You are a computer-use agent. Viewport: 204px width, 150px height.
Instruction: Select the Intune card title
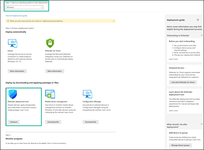click(x=10, y=51)
